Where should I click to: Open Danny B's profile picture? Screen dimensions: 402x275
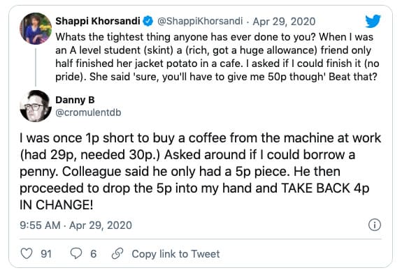click(x=36, y=106)
